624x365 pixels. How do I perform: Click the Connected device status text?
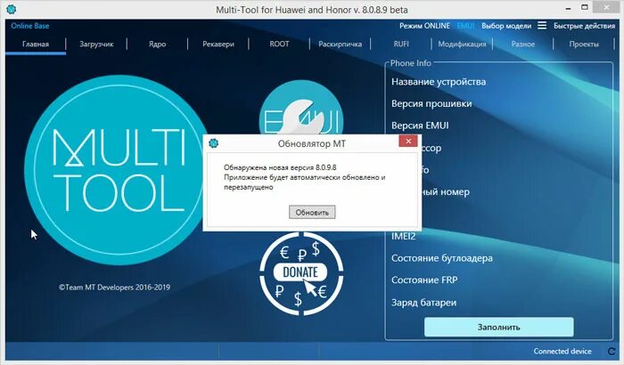[x=562, y=351]
